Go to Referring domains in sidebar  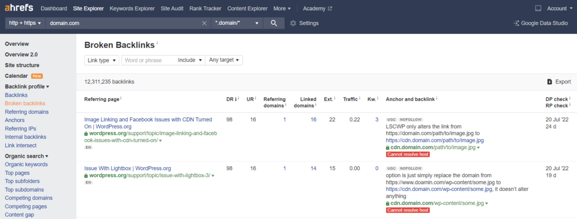click(x=26, y=111)
